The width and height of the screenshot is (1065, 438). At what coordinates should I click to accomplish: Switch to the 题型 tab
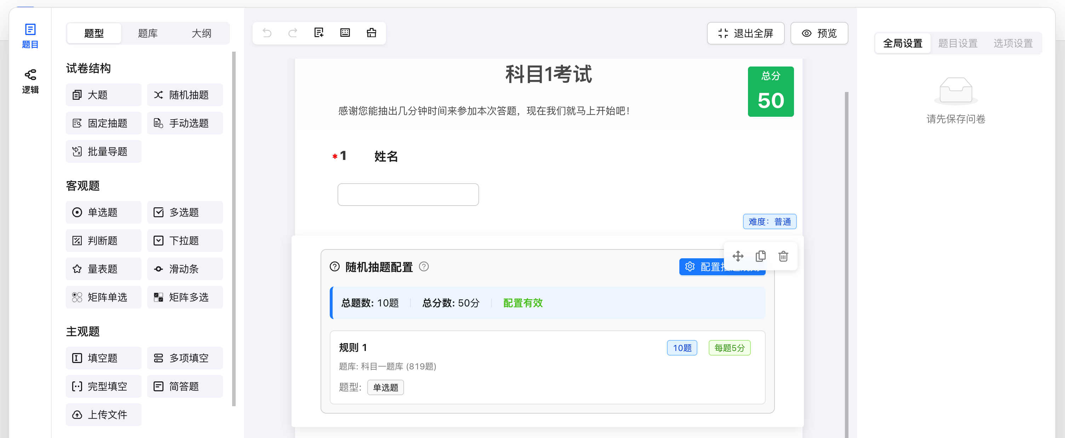point(94,33)
